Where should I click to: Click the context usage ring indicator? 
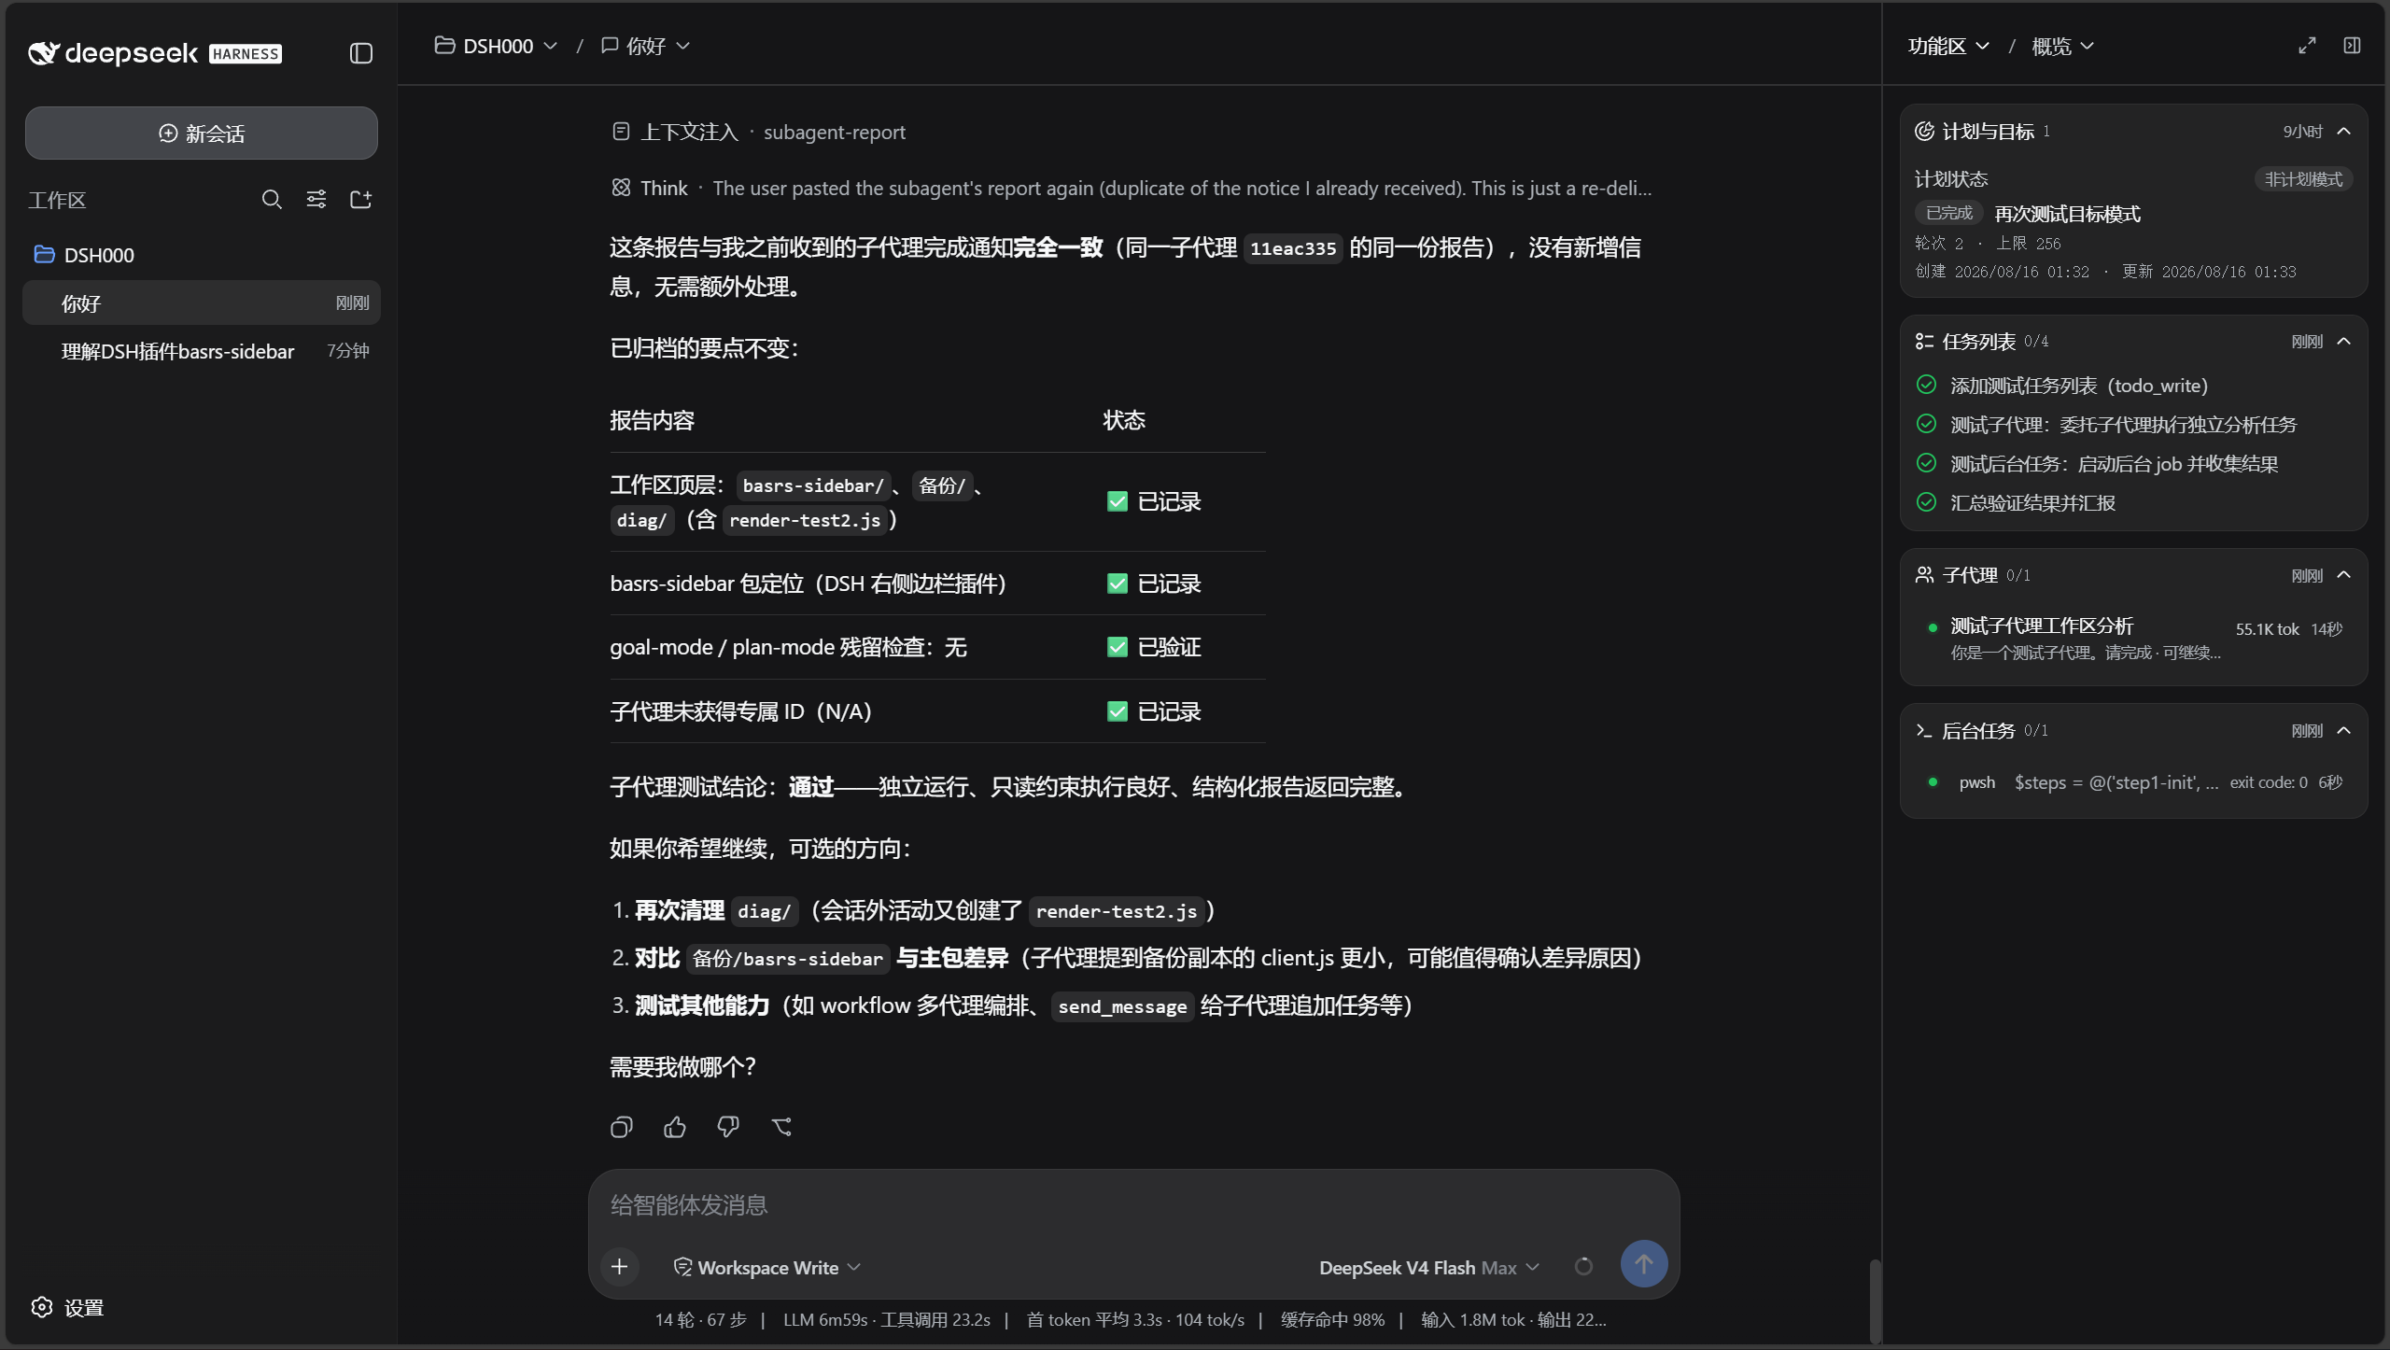[1583, 1267]
